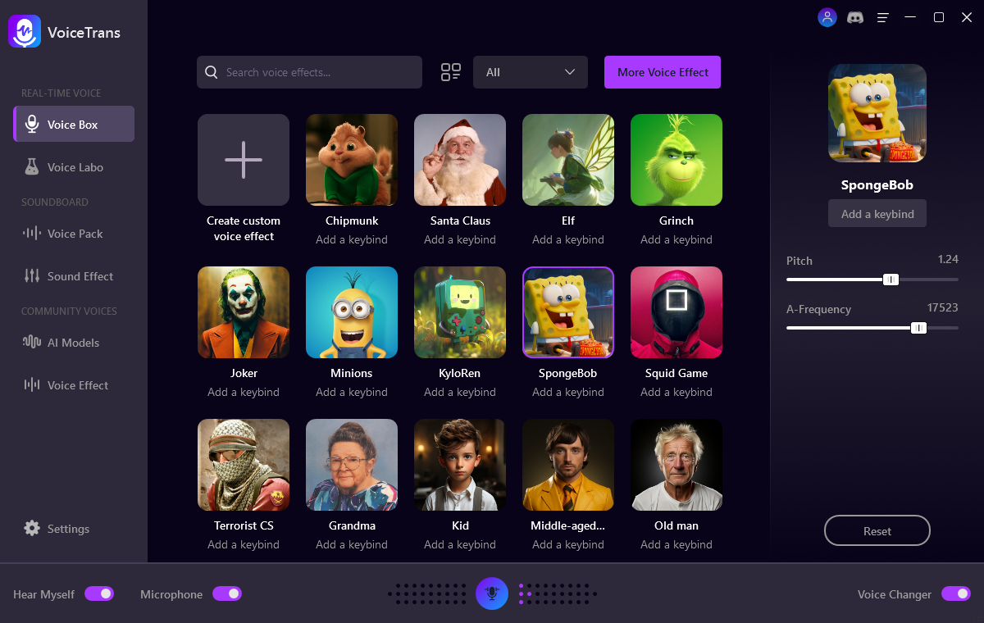Click the VoiceTrans logo icon
This screenshot has width=984, height=623.
click(25, 32)
